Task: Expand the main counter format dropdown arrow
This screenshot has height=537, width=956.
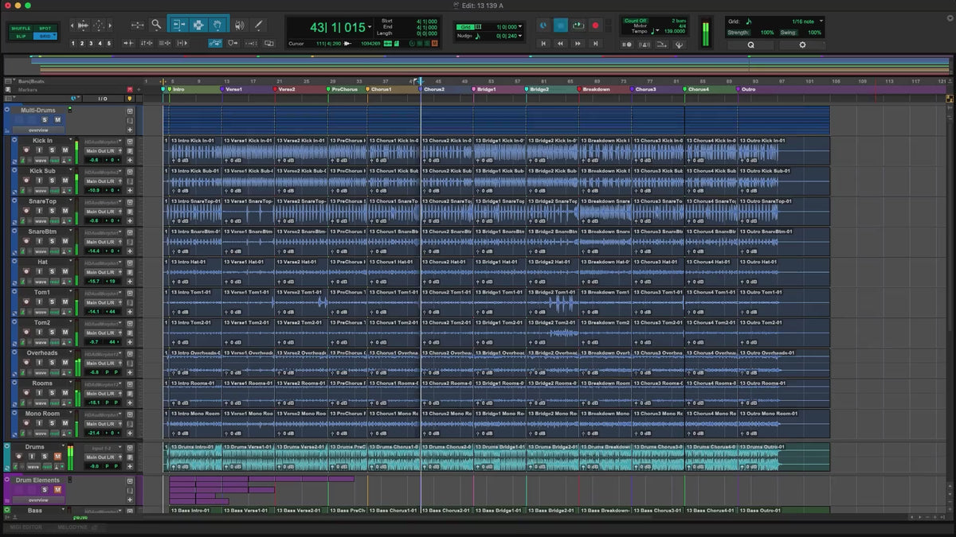Action: pos(370,27)
